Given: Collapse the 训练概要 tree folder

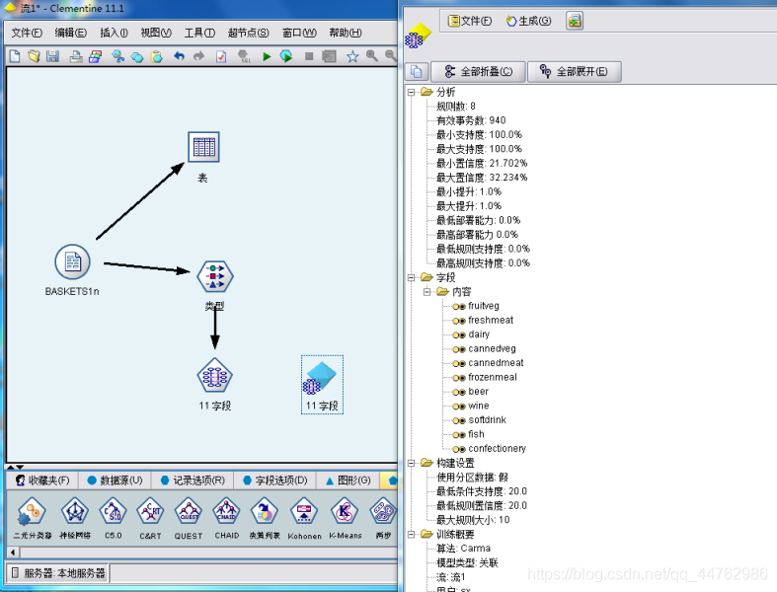Looking at the screenshot, I should (x=411, y=534).
